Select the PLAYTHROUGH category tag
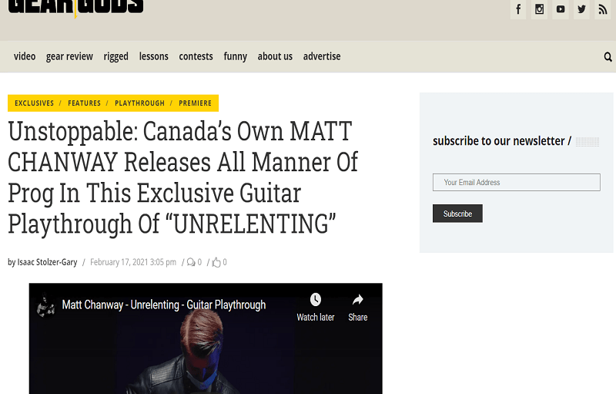The width and height of the screenshot is (616, 394). [x=139, y=103]
